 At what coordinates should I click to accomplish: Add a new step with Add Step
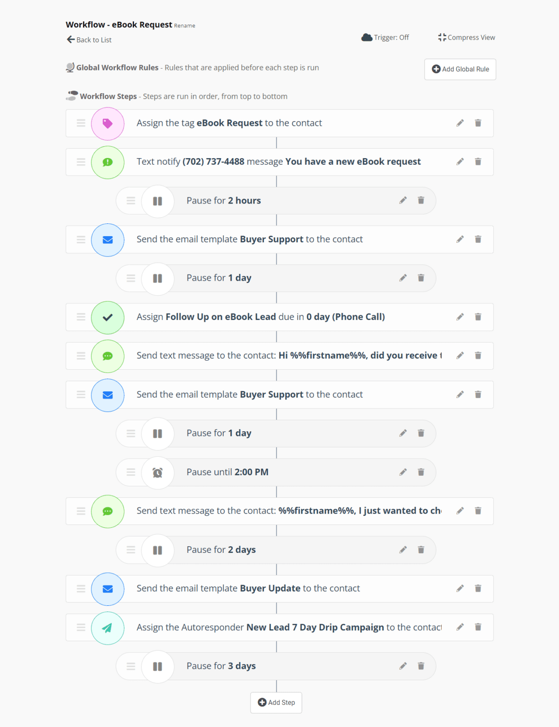click(276, 702)
